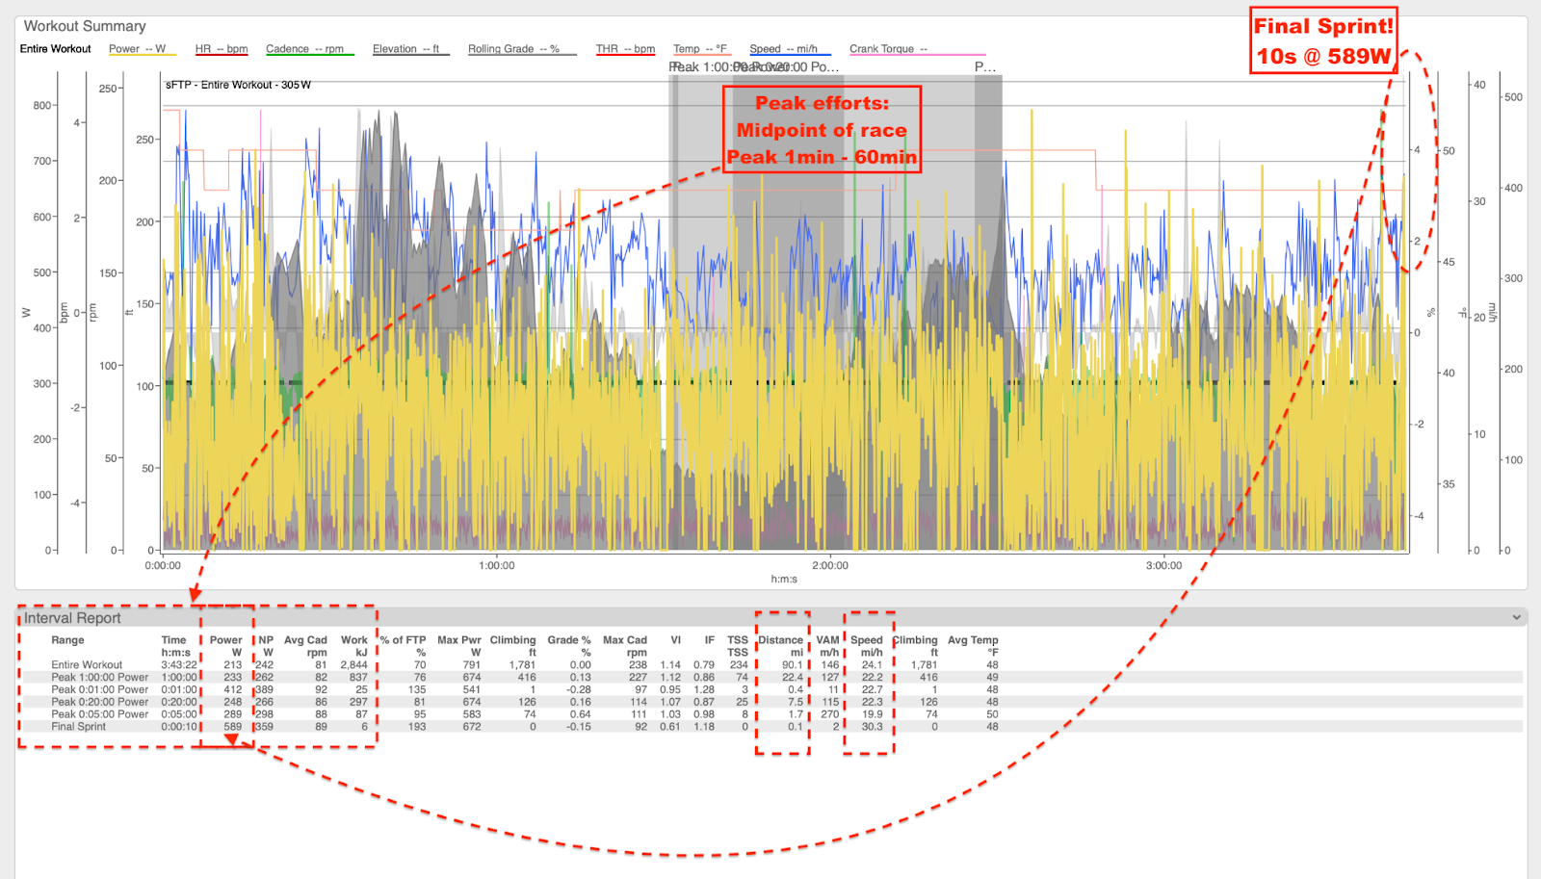Image resolution: width=1541 pixels, height=879 pixels.
Task: Sort by the Avg Temp column
Action: pyautogui.click(x=973, y=640)
